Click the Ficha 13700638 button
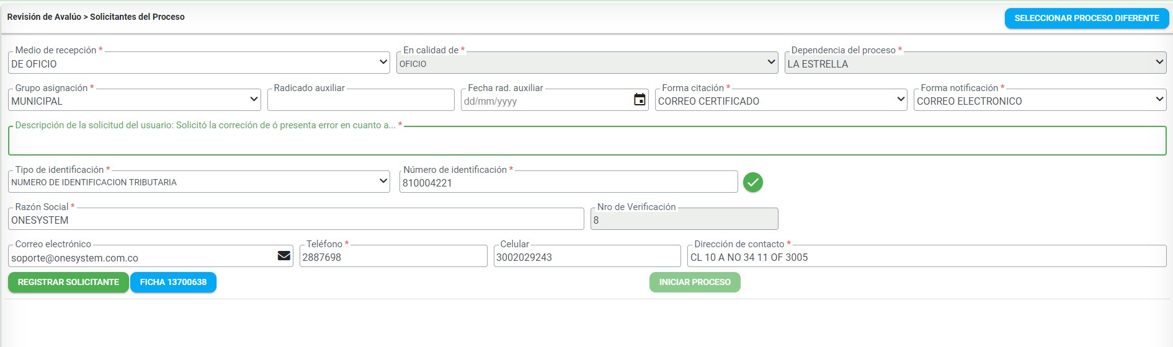 pyautogui.click(x=173, y=282)
